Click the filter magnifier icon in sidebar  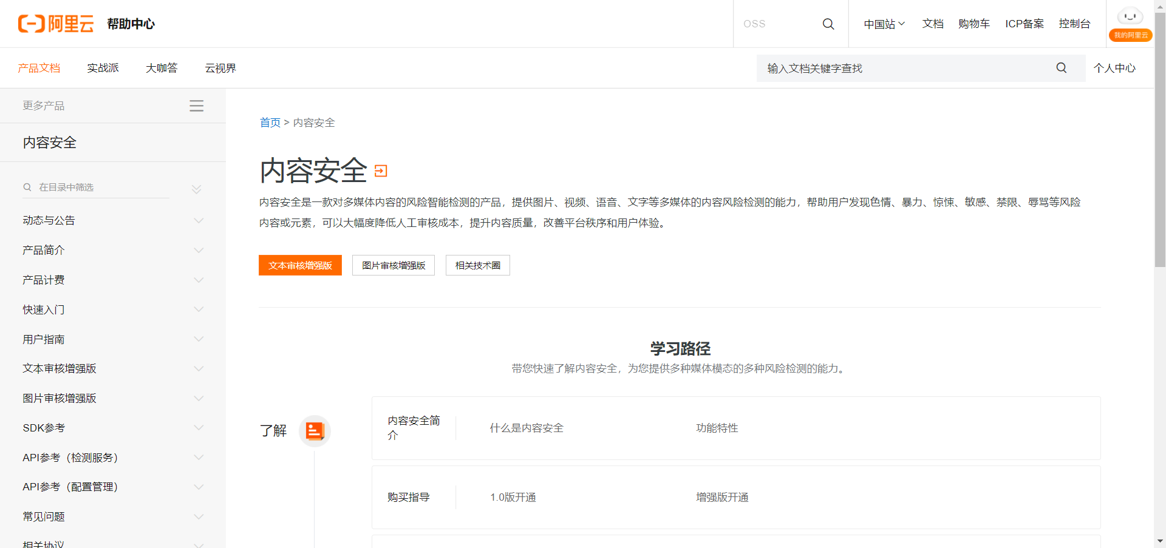27,187
